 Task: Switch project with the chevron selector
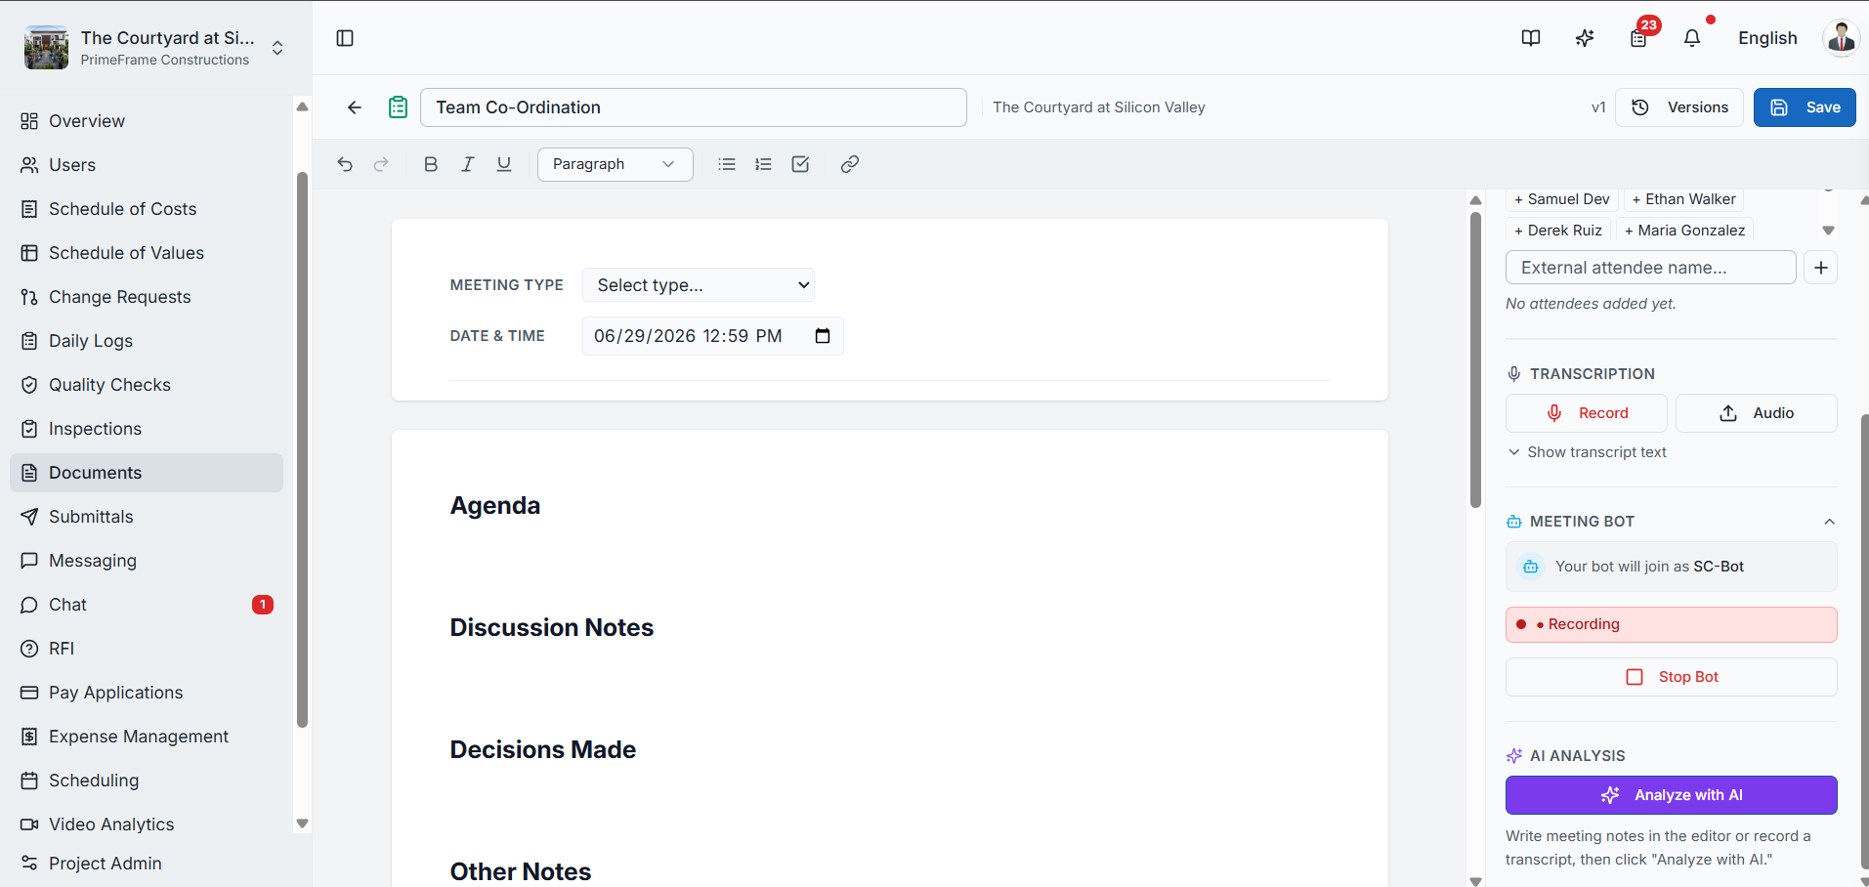pyautogui.click(x=277, y=48)
